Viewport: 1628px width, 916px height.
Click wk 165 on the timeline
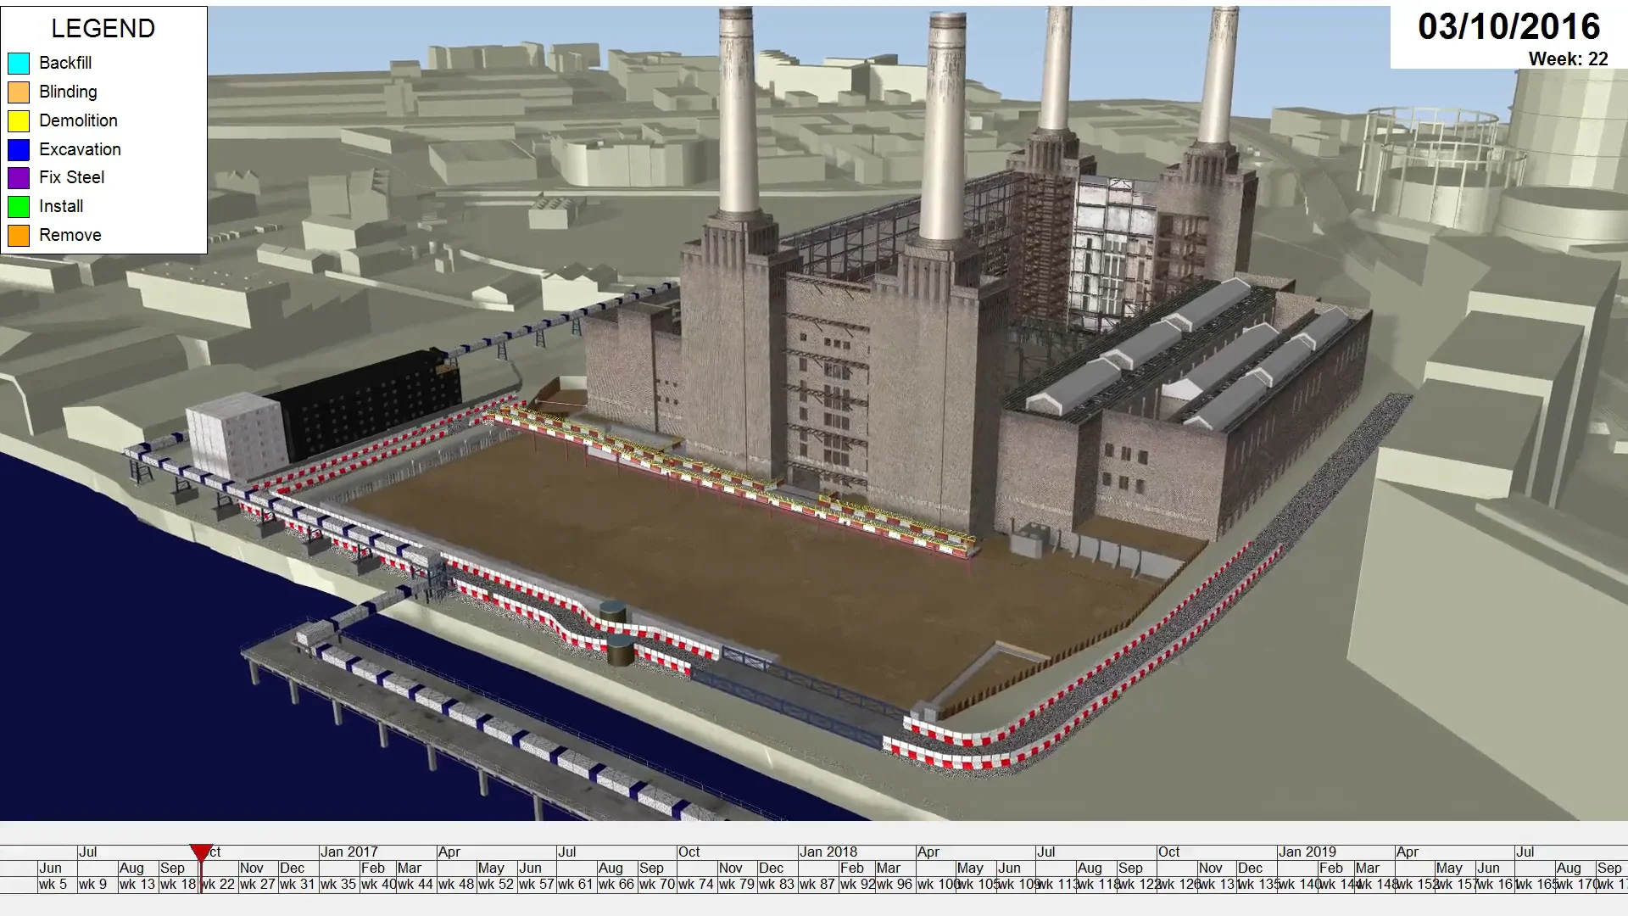[x=1537, y=884]
